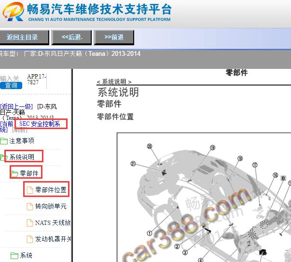
Task: Open the 转向锁单元 page
Action: click(x=51, y=206)
